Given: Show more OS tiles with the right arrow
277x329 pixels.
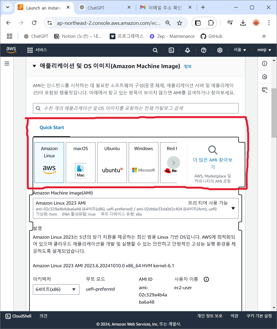Looking at the screenshot, I should 173,162.
